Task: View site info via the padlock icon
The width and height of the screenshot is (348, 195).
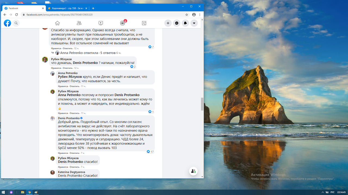Action: click(x=24, y=15)
